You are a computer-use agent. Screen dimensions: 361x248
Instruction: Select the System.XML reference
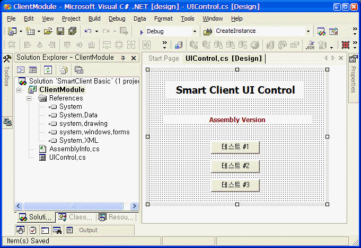(78, 141)
